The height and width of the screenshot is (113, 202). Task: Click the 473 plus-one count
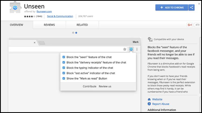pyautogui.click(x=197, y=25)
